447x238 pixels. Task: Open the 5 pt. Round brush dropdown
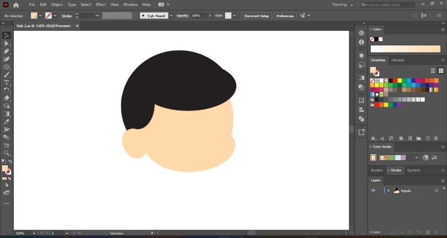coord(171,15)
